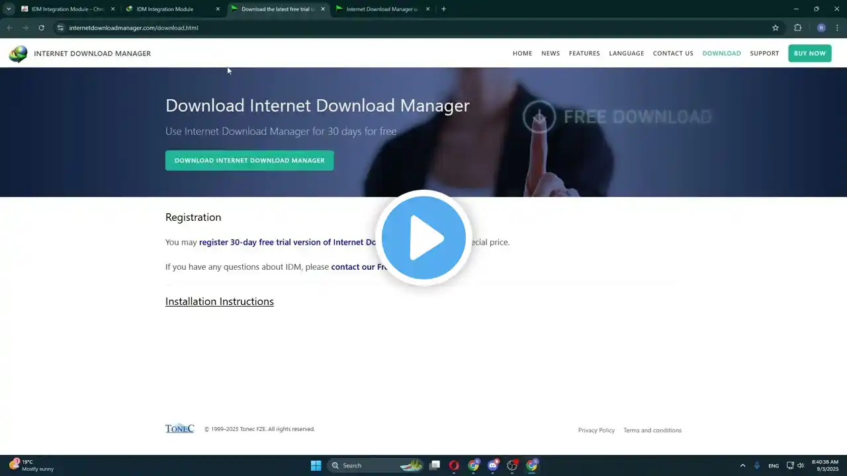Click Download Internet Download Manager green button
847x476 pixels.
coord(249,161)
